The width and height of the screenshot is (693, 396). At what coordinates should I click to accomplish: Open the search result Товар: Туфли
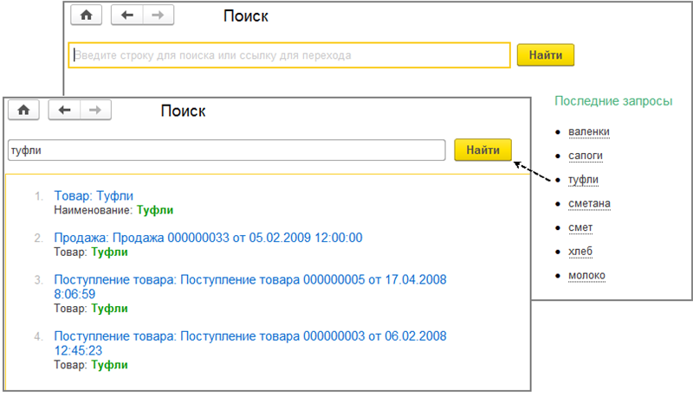[x=94, y=196]
